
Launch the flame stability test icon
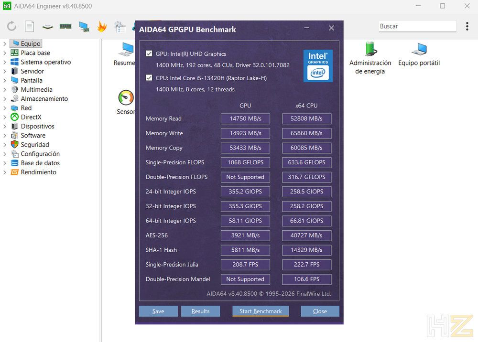[102, 26]
